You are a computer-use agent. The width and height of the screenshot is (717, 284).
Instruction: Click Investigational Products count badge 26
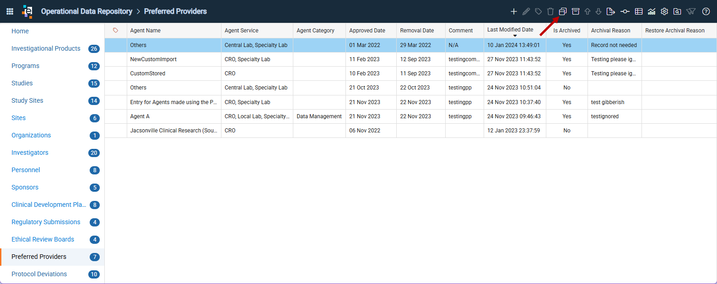coord(94,49)
